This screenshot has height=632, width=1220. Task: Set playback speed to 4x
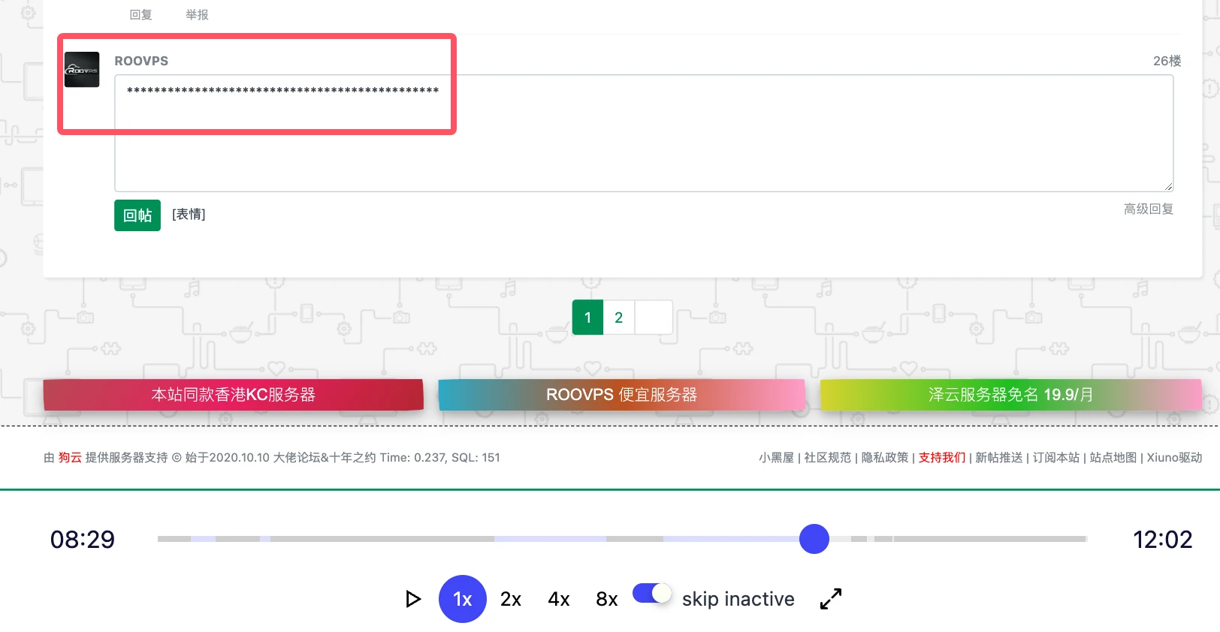[559, 599]
